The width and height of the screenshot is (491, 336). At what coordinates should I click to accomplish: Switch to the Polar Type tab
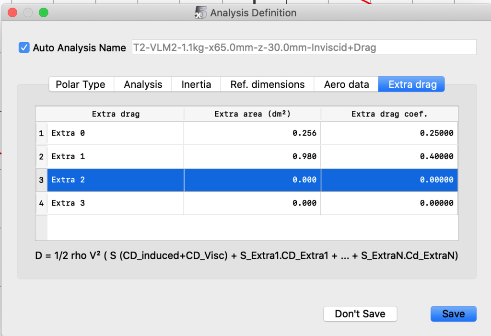[81, 84]
